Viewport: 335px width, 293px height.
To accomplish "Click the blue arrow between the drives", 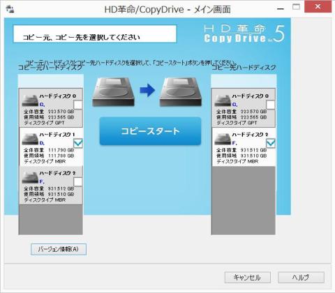I will pos(147,90).
